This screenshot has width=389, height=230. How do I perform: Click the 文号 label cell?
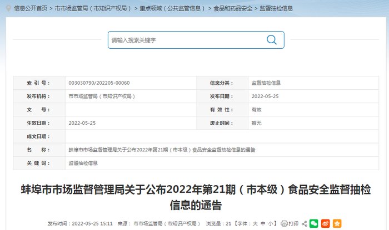(x=39, y=110)
